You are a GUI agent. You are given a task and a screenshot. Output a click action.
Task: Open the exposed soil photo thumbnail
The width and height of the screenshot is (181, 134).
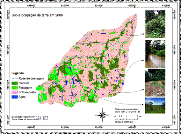[155, 83]
